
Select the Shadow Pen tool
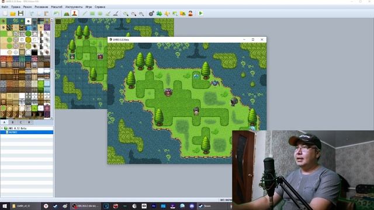pyautogui.click(x=116, y=13)
